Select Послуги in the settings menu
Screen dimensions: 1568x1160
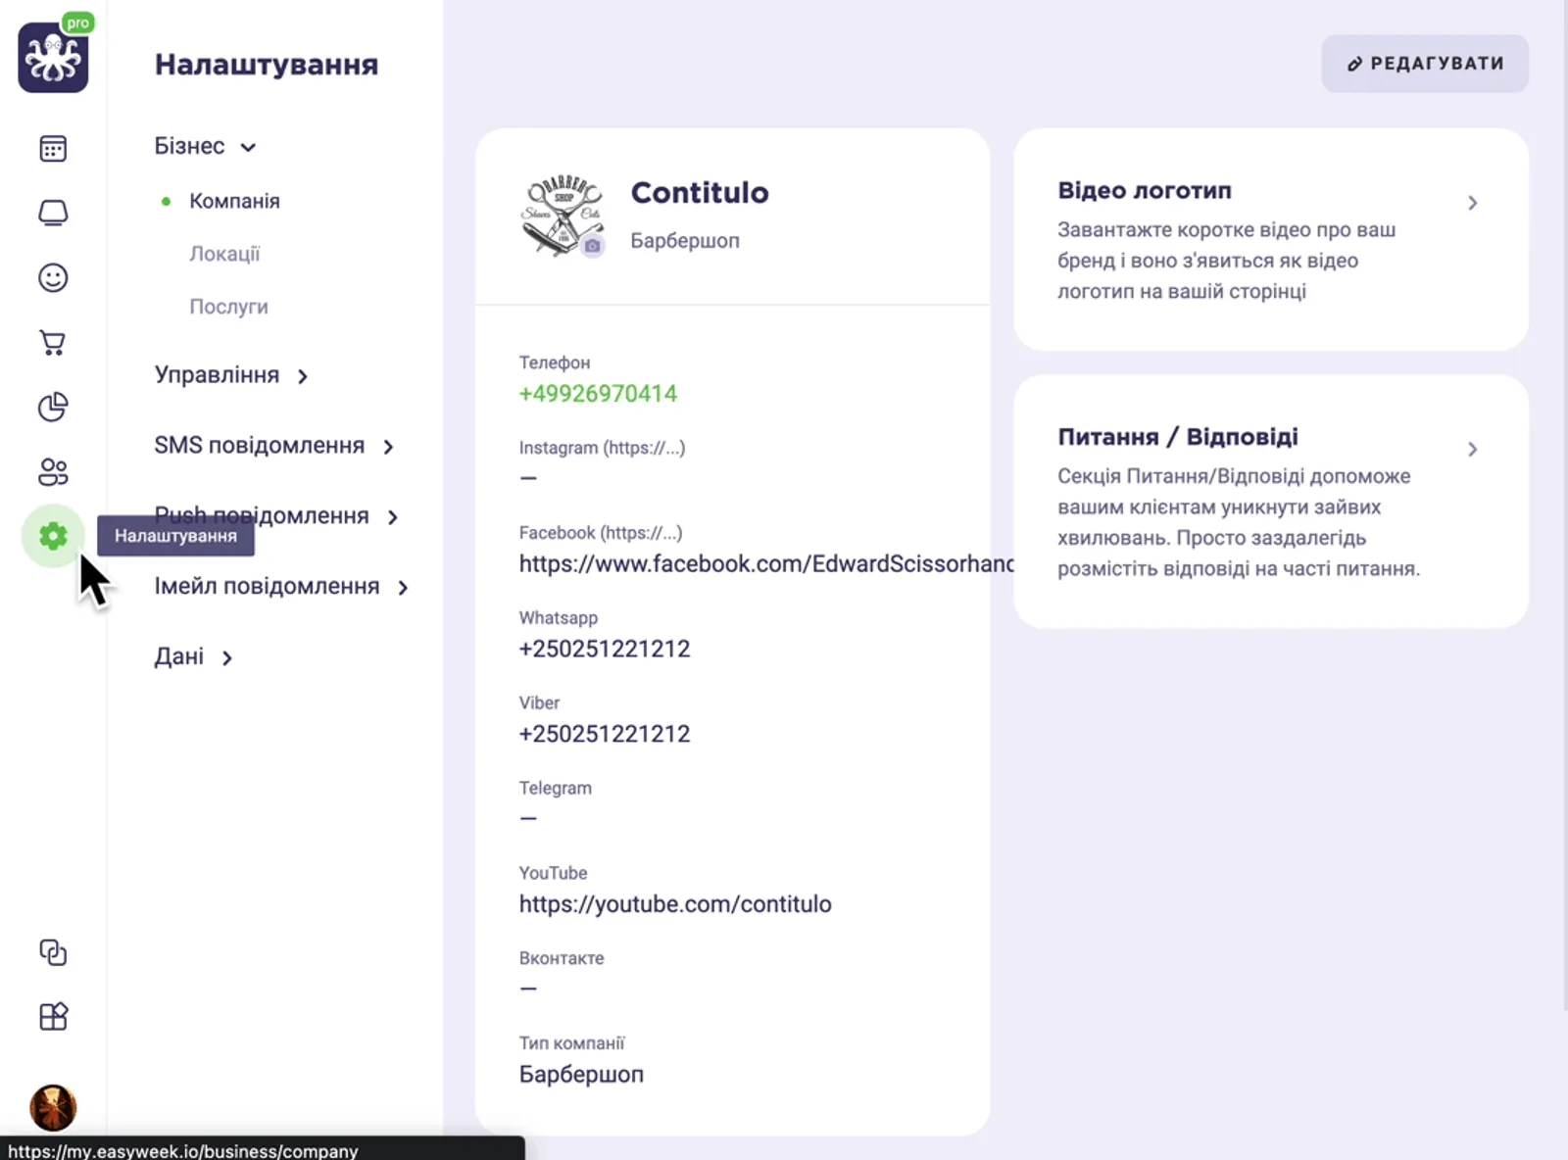click(x=228, y=306)
